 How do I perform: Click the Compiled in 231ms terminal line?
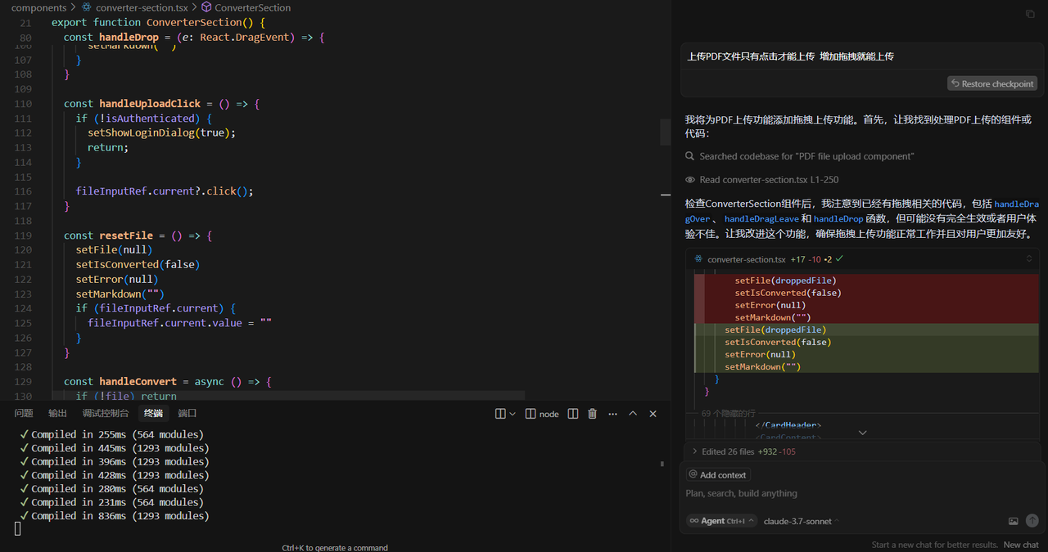111,502
